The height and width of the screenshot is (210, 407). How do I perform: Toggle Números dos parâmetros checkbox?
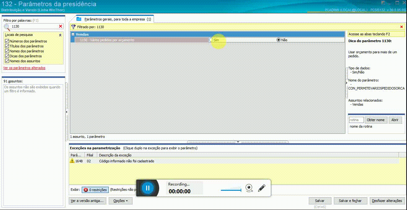(x=7, y=41)
